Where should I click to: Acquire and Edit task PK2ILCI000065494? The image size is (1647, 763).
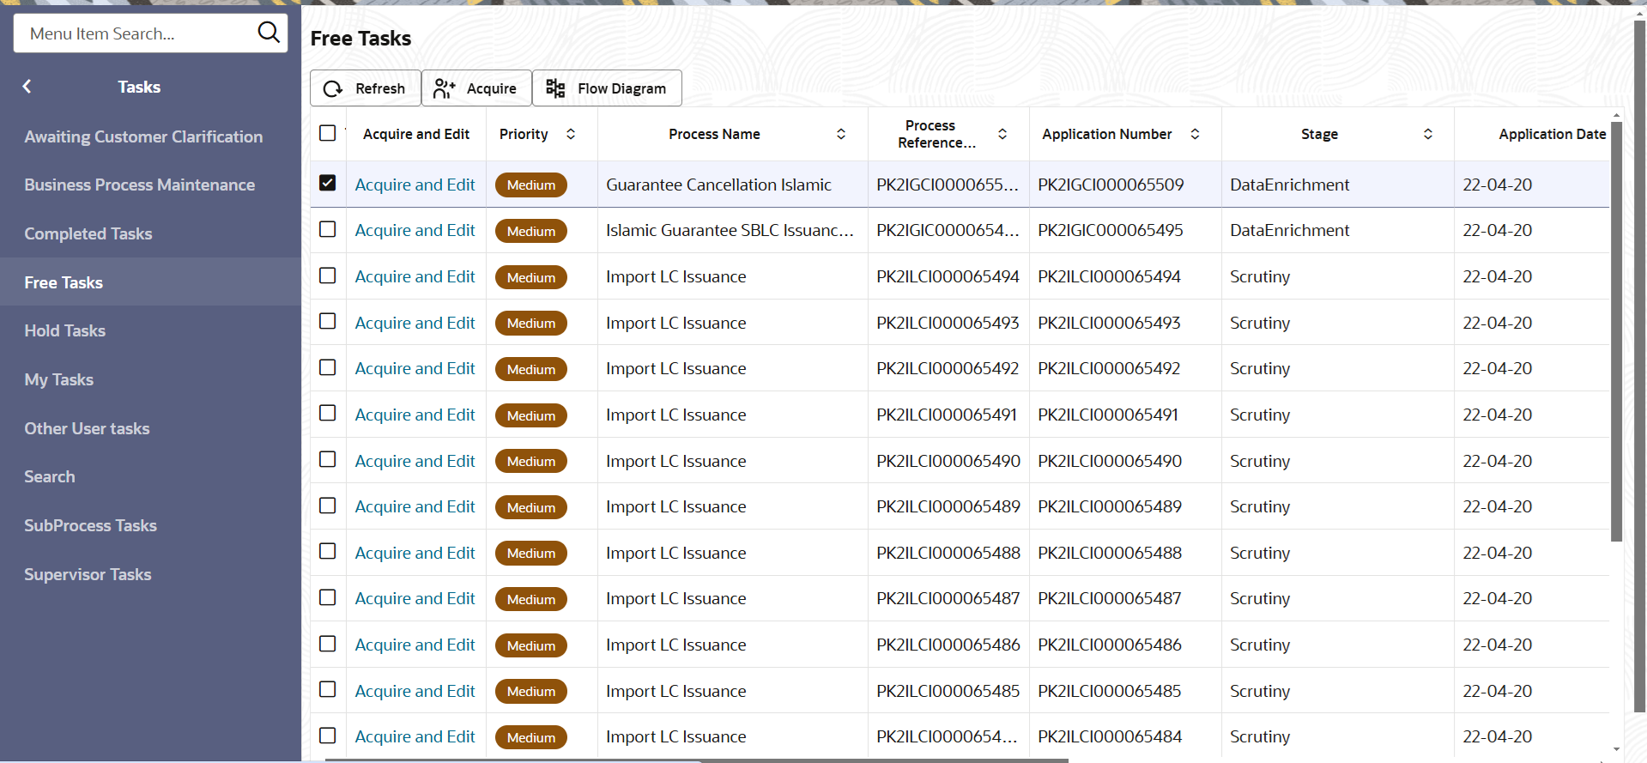415,276
